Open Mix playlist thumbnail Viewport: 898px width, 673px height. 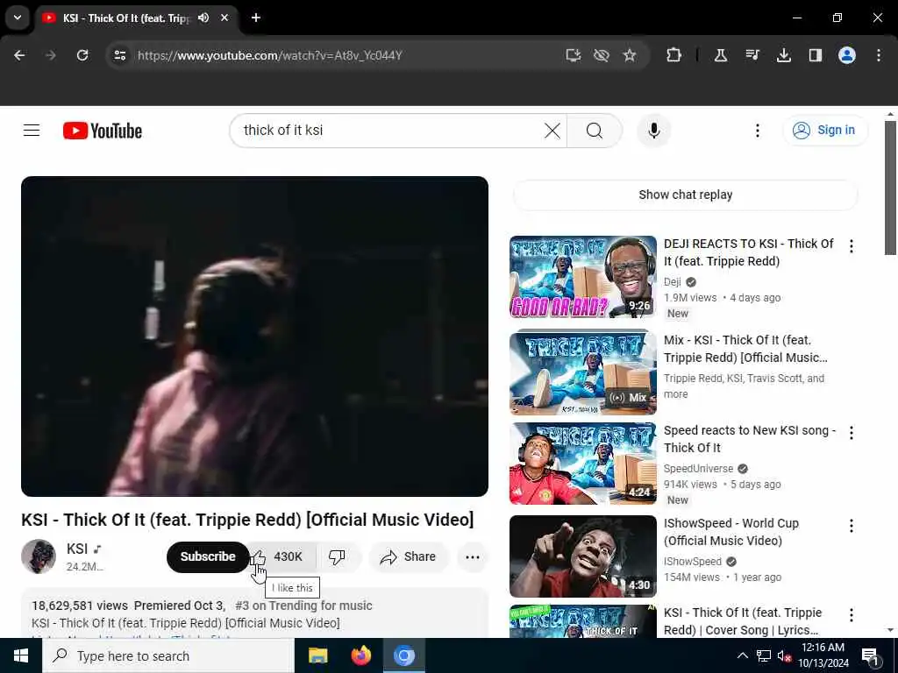click(x=583, y=372)
